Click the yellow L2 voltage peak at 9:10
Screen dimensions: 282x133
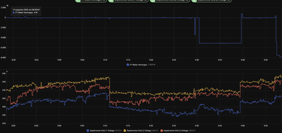(x=109, y=78)
